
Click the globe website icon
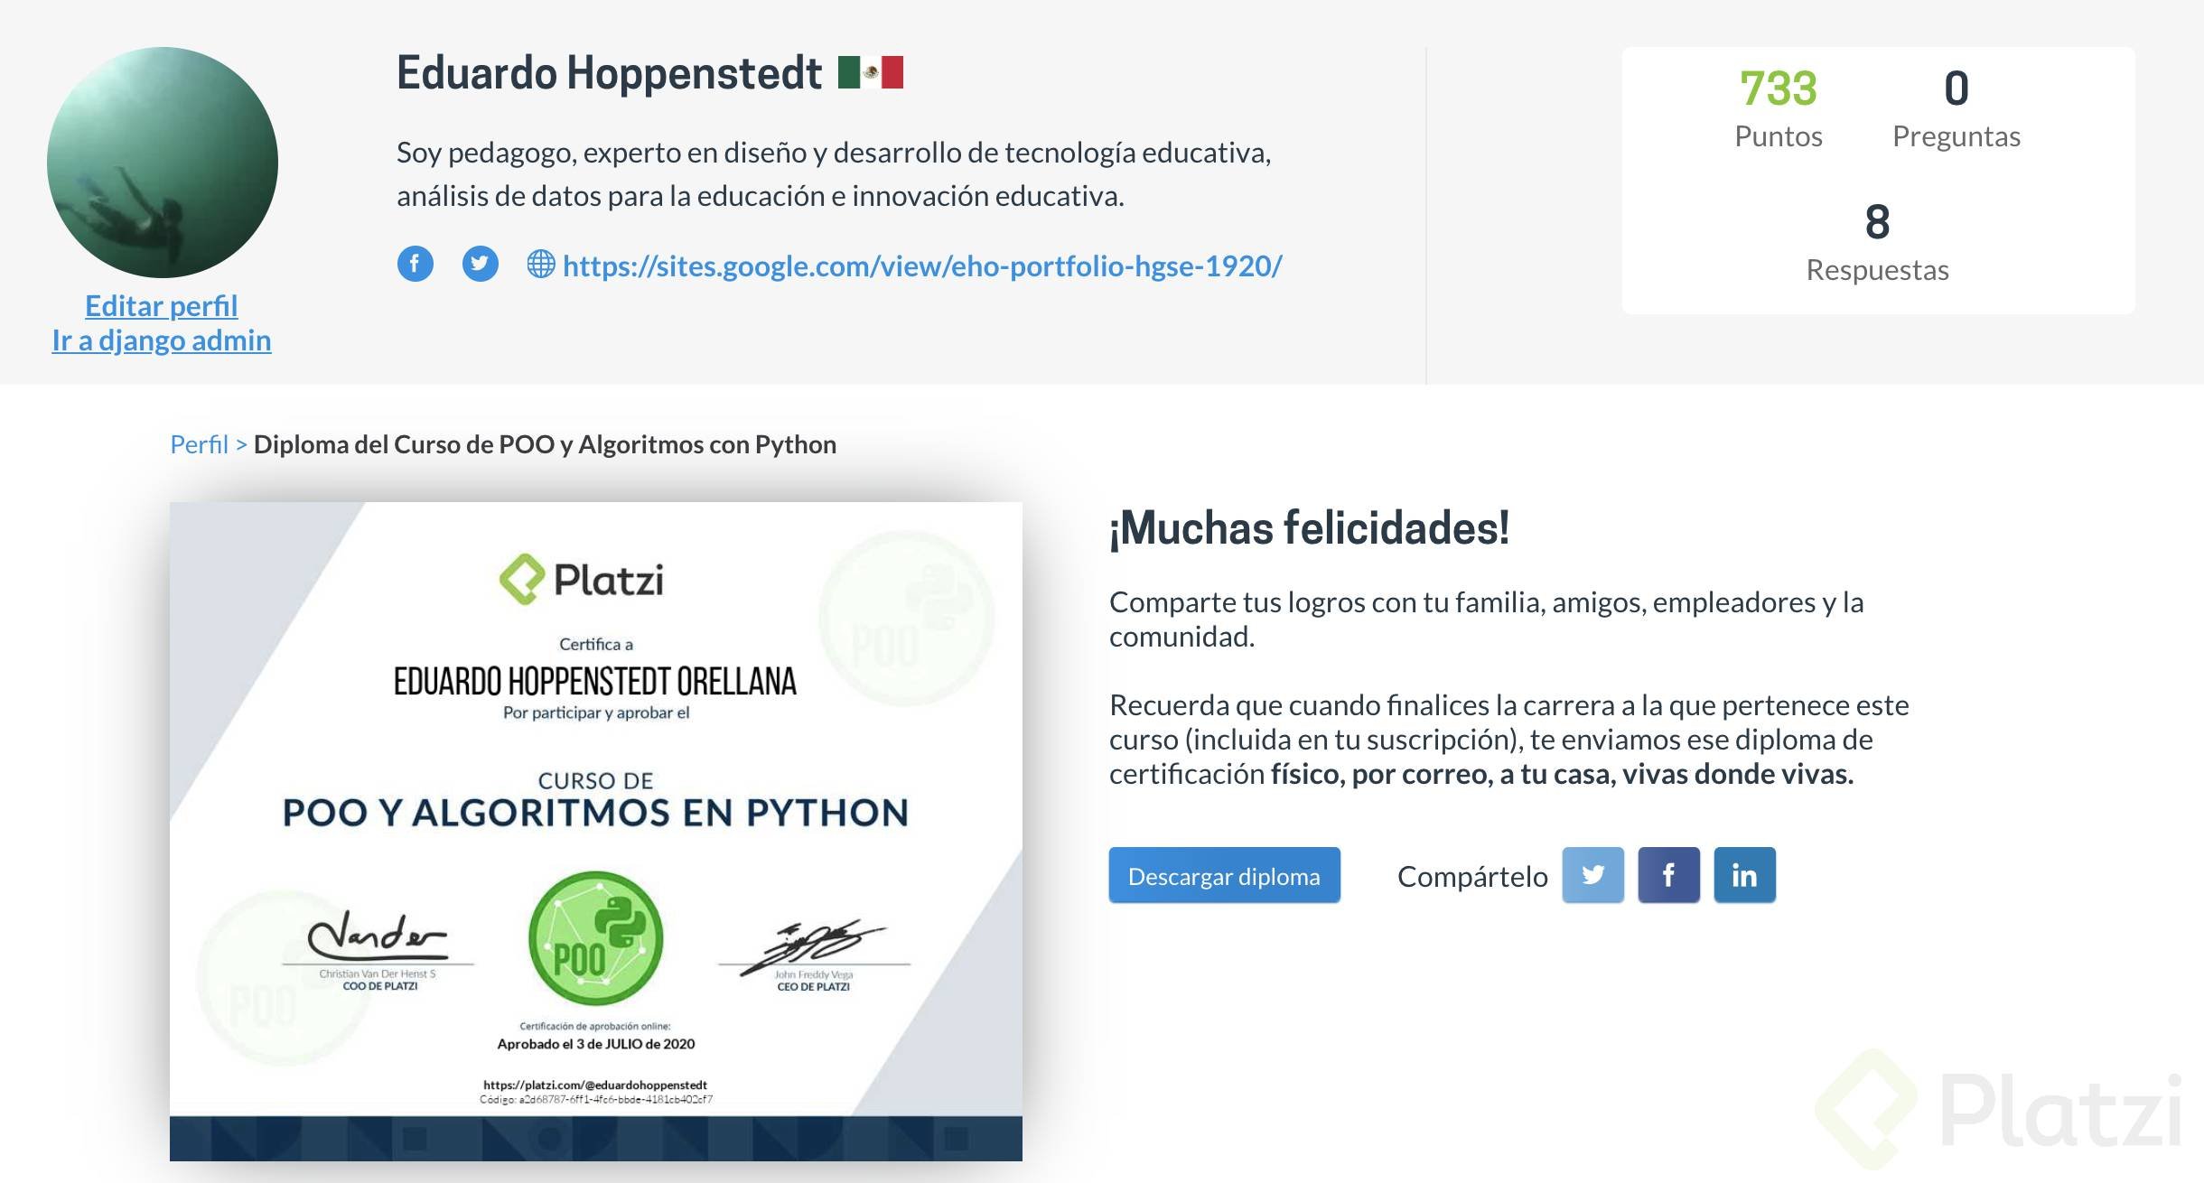541,265
